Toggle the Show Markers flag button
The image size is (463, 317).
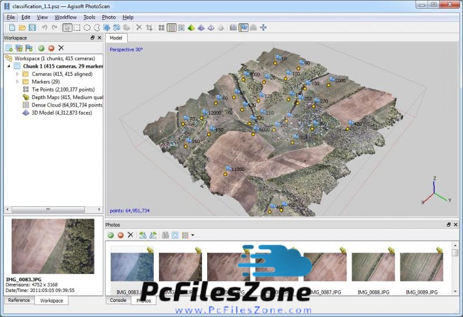click(243, 28)
